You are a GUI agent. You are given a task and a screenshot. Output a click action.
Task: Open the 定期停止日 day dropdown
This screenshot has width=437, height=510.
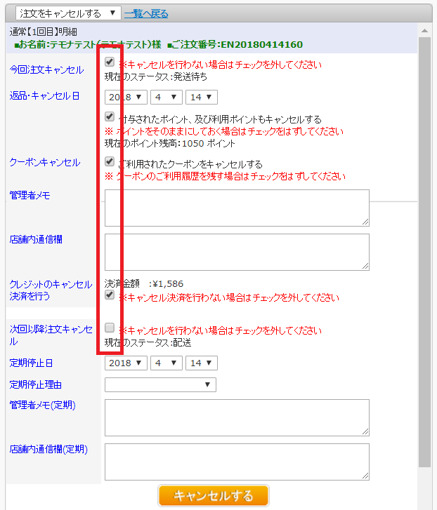201,363
